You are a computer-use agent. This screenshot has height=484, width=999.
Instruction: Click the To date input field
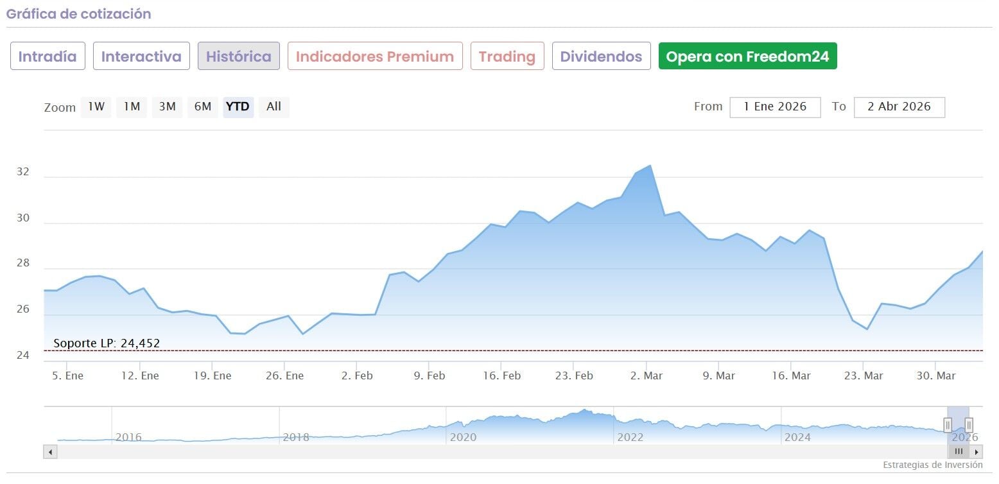899,107
